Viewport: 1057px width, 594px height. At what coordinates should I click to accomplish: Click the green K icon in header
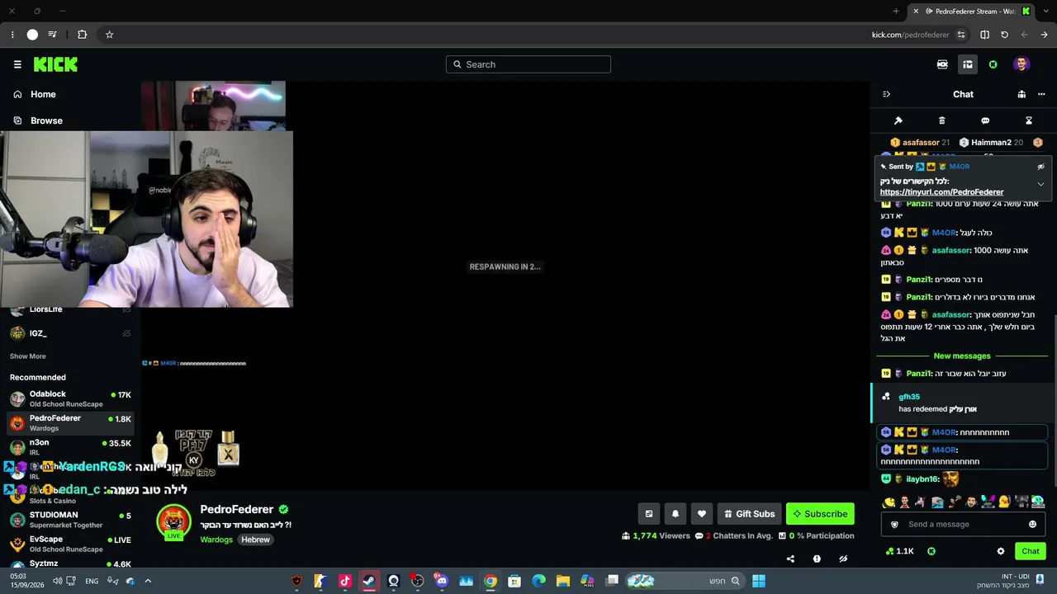point(993,64)
